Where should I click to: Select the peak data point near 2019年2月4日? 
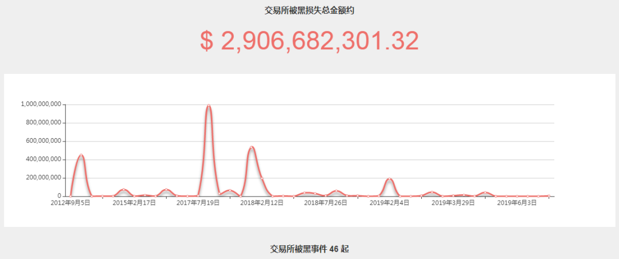pyautogui.click(x=390, y=179)
